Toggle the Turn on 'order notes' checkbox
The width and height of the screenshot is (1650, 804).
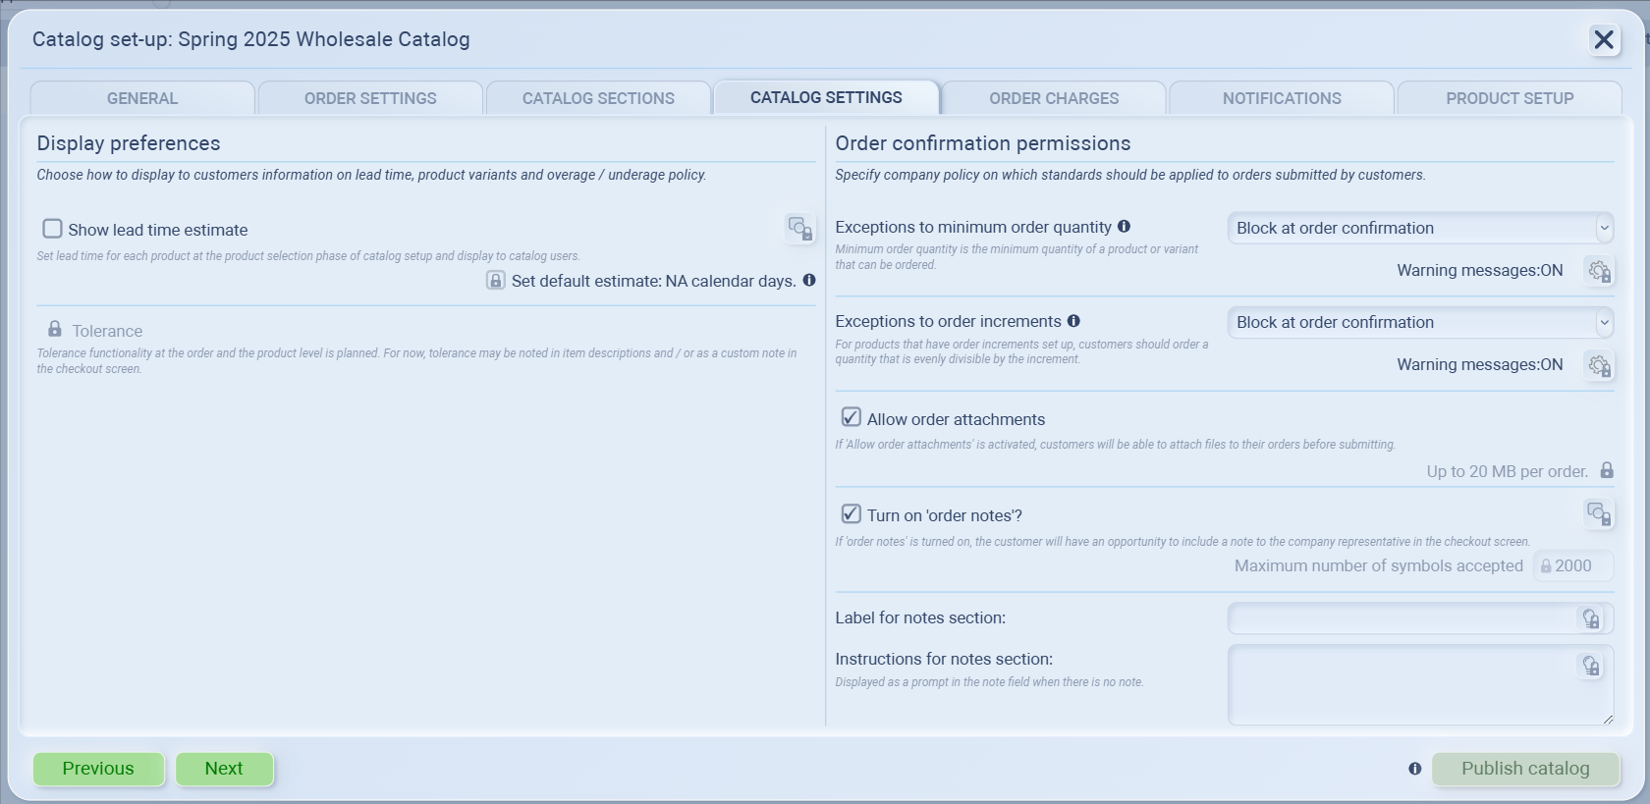[852, 513]
